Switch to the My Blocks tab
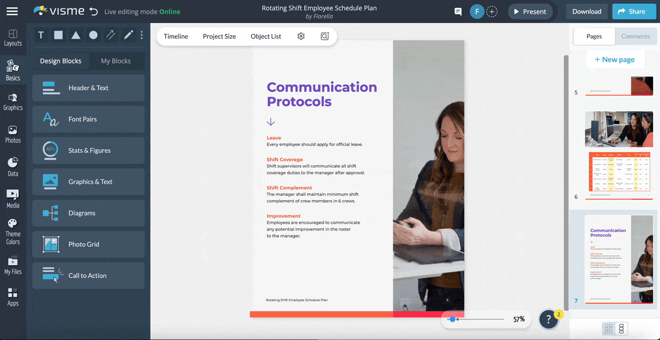 117,61
